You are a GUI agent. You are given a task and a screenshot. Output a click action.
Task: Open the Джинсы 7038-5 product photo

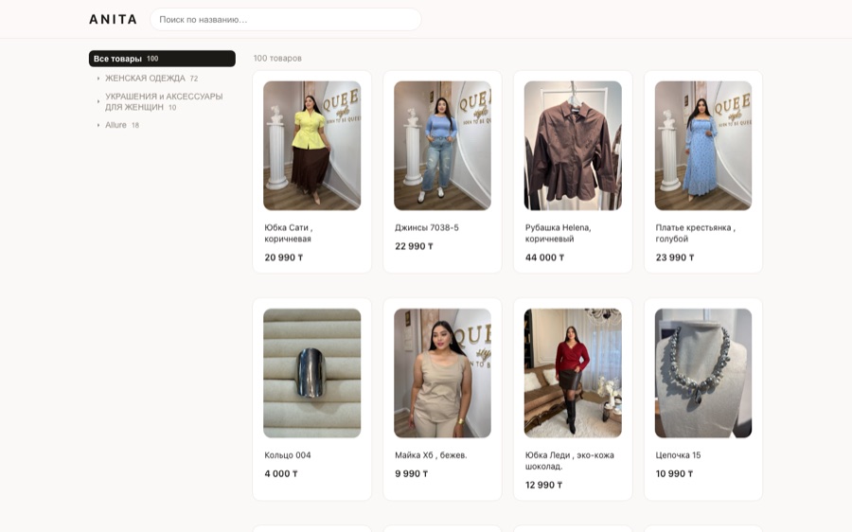[x=442, y=146]
